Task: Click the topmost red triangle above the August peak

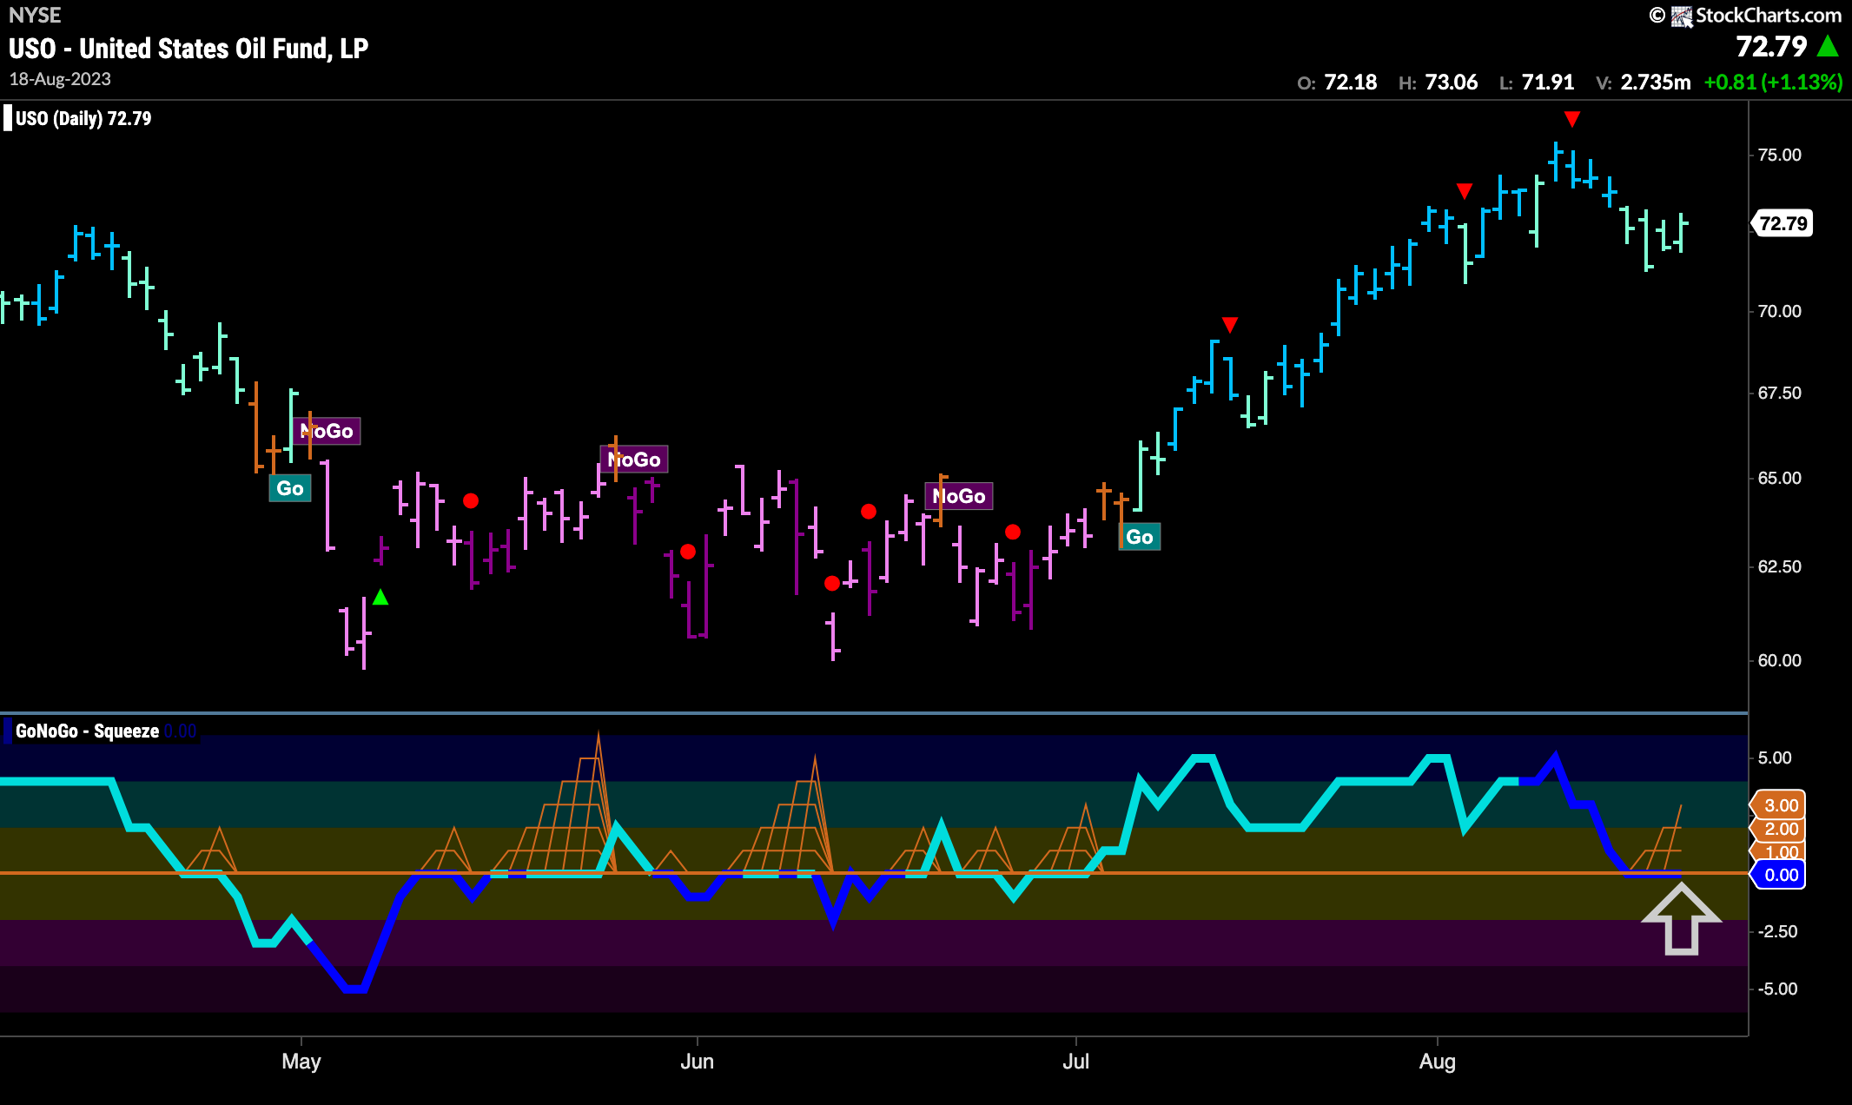Action: [x=1571, y=118]
